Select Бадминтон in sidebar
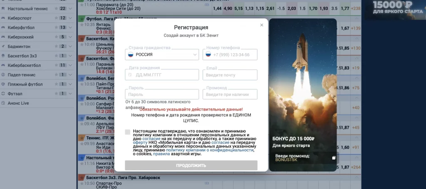Screen dimensions: 426x189 point(19,47)
